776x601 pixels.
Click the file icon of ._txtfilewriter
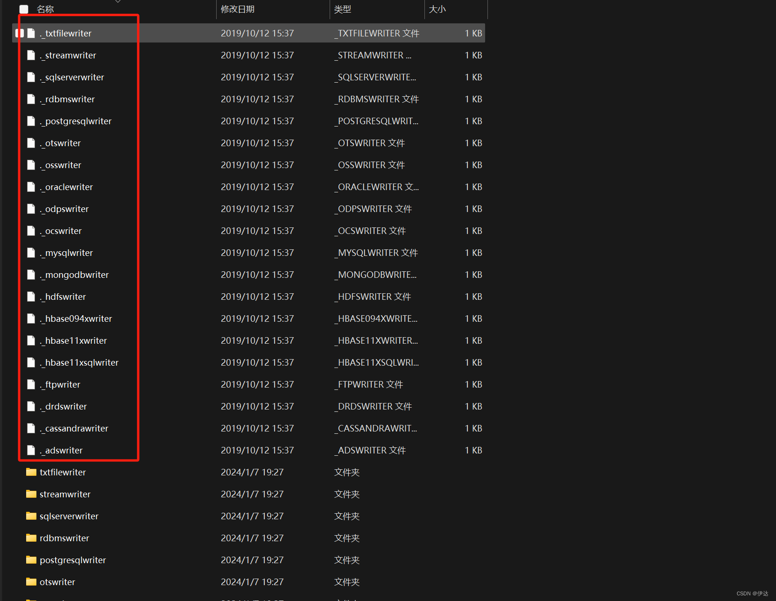pos(31,33)
